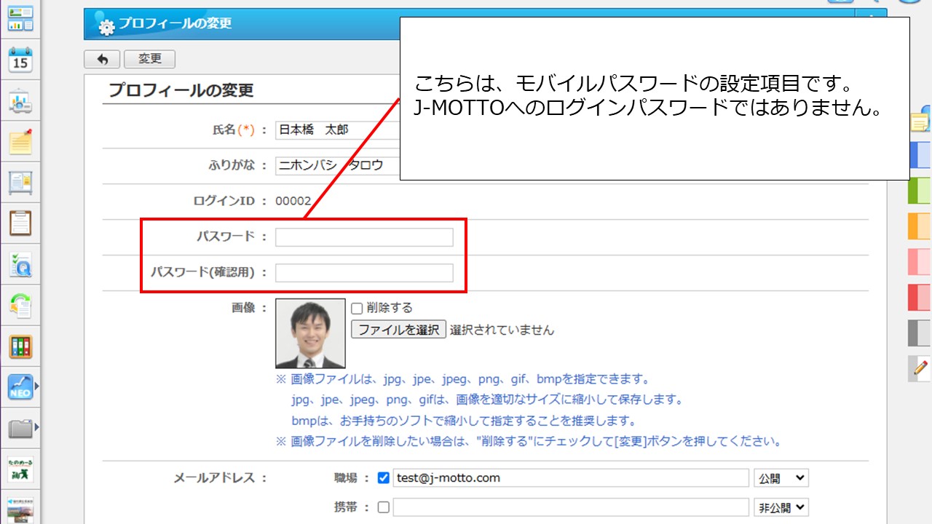Screen dimensions: 932x524
Task: Click the bulletin board icon in sidebar
Action: point(20,183)
